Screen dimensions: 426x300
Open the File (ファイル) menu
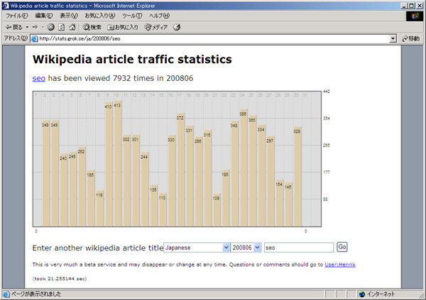tap(17, 16)
